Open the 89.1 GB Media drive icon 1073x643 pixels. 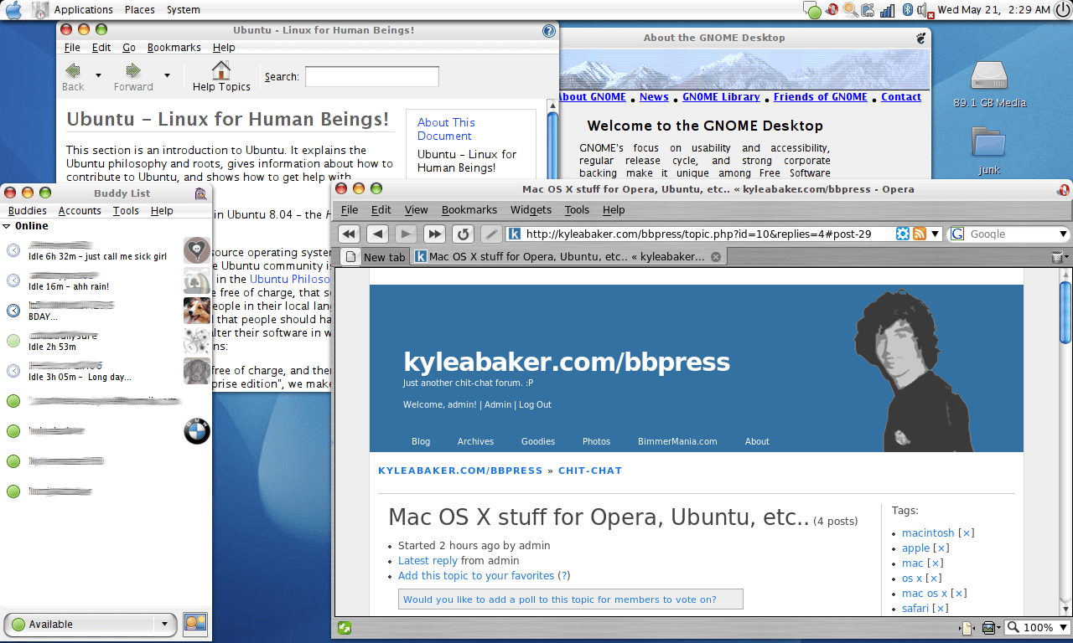click(990, 85)
